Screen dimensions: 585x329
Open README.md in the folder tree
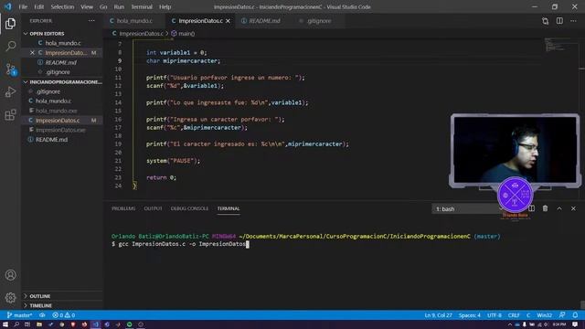[61, 140]
